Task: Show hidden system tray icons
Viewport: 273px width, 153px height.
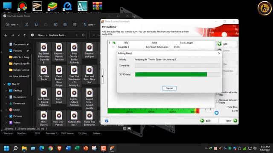Action: 206,148
